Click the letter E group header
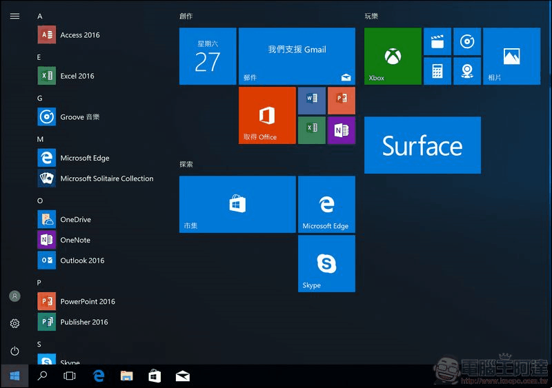This screenshot has width=552, height=388. pyautogui.click(x=39, y=57)
